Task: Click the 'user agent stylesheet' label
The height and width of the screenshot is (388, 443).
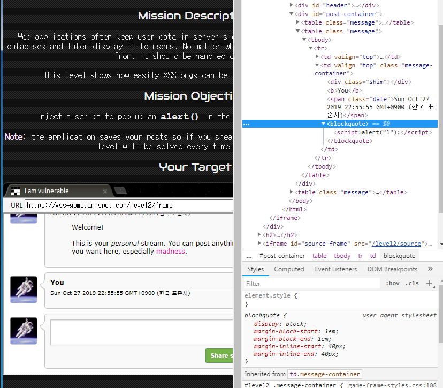Action: 399,315
